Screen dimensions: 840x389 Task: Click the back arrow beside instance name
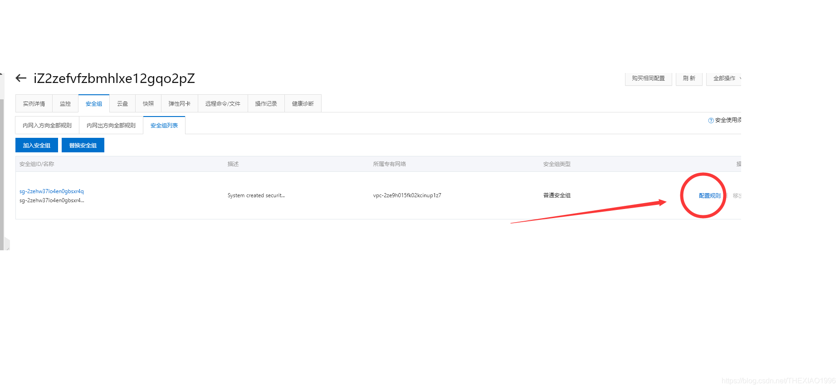(21, 78)
